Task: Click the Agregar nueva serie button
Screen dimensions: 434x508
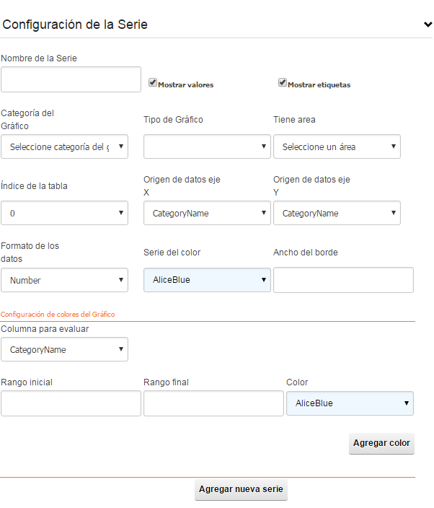Action: click(x=241, y=489)
